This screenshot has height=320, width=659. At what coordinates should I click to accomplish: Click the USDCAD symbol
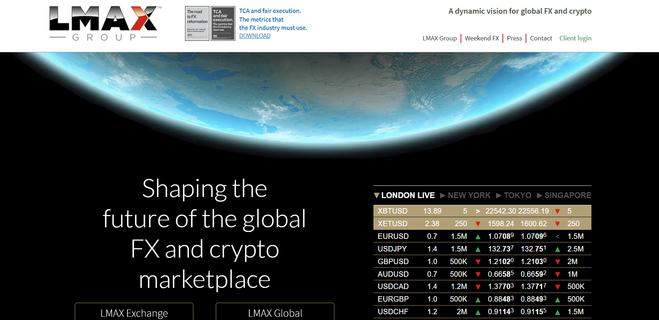coord(393,286)
